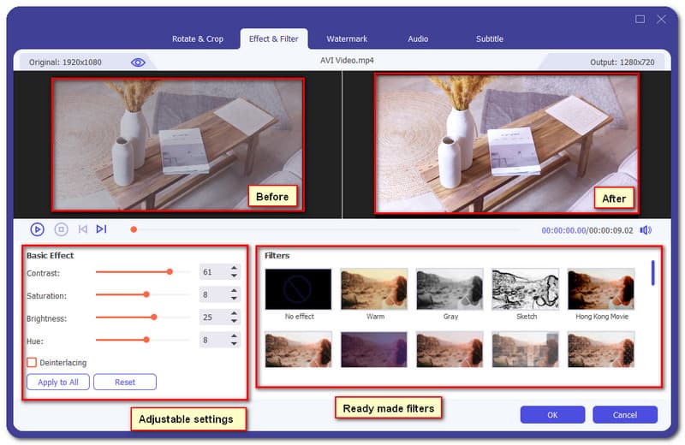This screenshot has height=445, width=685.
Task: Click the Hue slider handle
Action: click(146, 340)
